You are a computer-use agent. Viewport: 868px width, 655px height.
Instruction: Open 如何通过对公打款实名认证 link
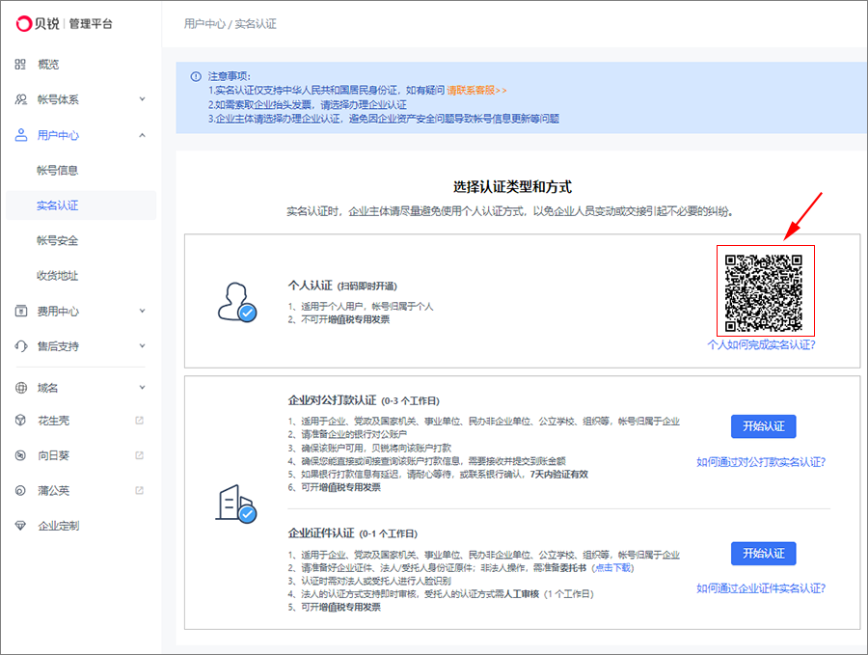click(x=761, y=462)
